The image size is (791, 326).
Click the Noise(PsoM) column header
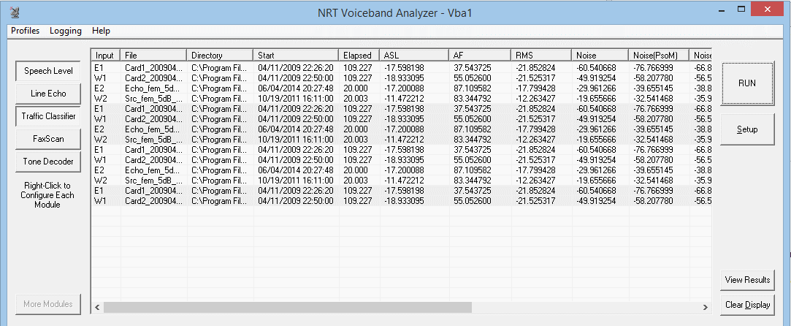tap(660, 56)
